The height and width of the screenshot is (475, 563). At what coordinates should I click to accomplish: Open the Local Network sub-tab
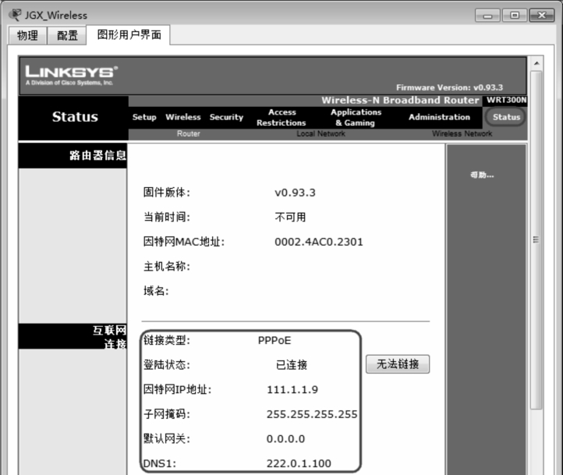(320, 134)
